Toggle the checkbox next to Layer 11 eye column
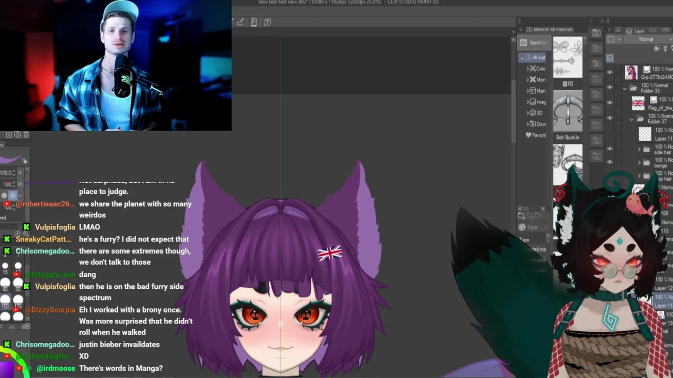The image size is (673, 378). (618, 134)
